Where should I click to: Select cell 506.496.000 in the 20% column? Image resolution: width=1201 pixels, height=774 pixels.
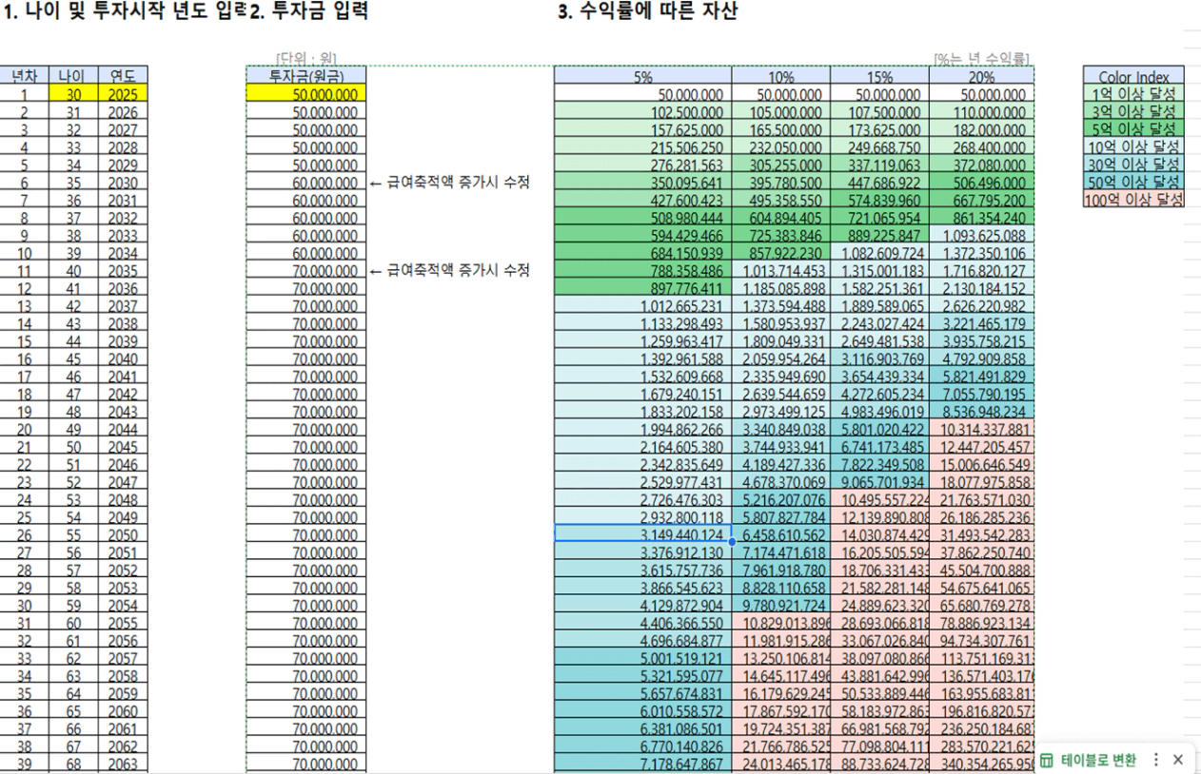[981, 183]
